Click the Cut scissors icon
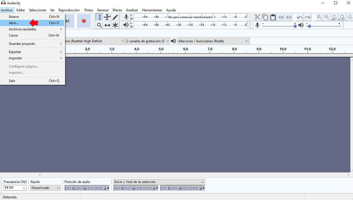The width and height of the screenshot is (353, 200). (x=257, y=17)
